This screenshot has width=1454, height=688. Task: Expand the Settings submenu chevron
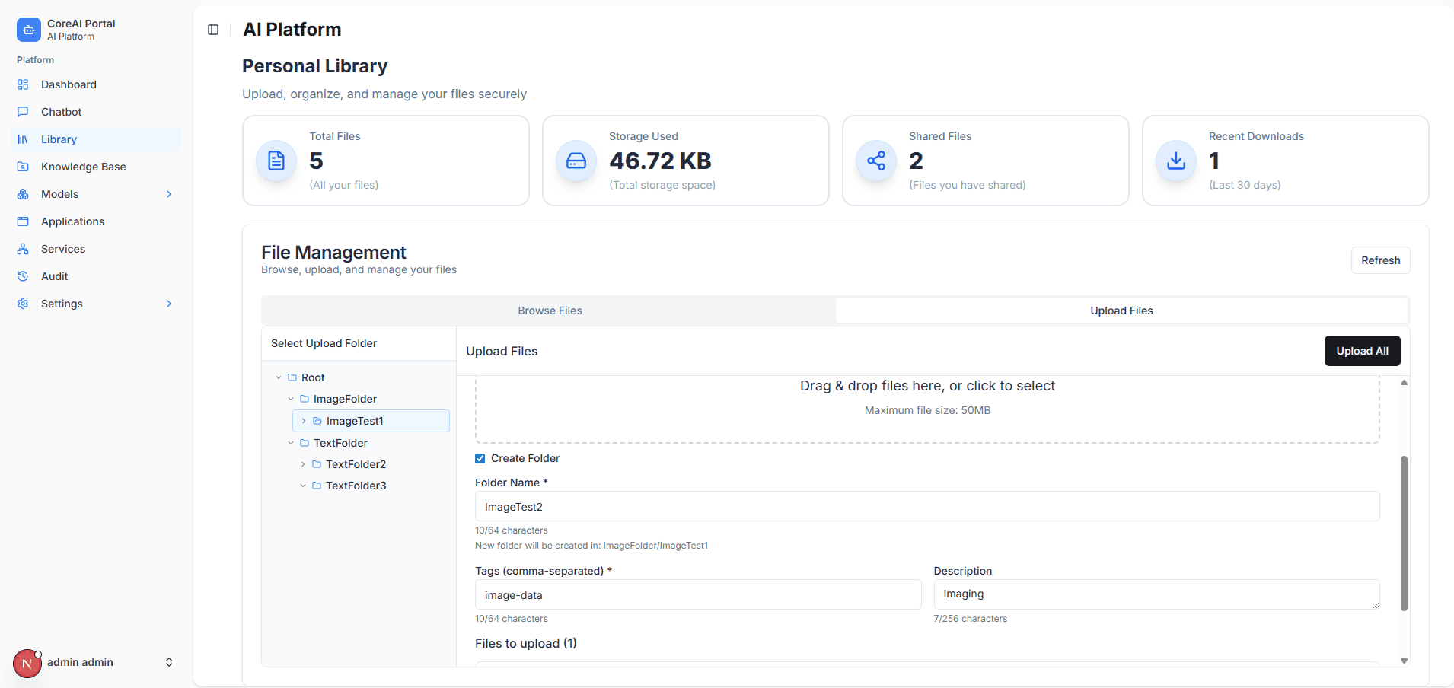coord(169,304)
